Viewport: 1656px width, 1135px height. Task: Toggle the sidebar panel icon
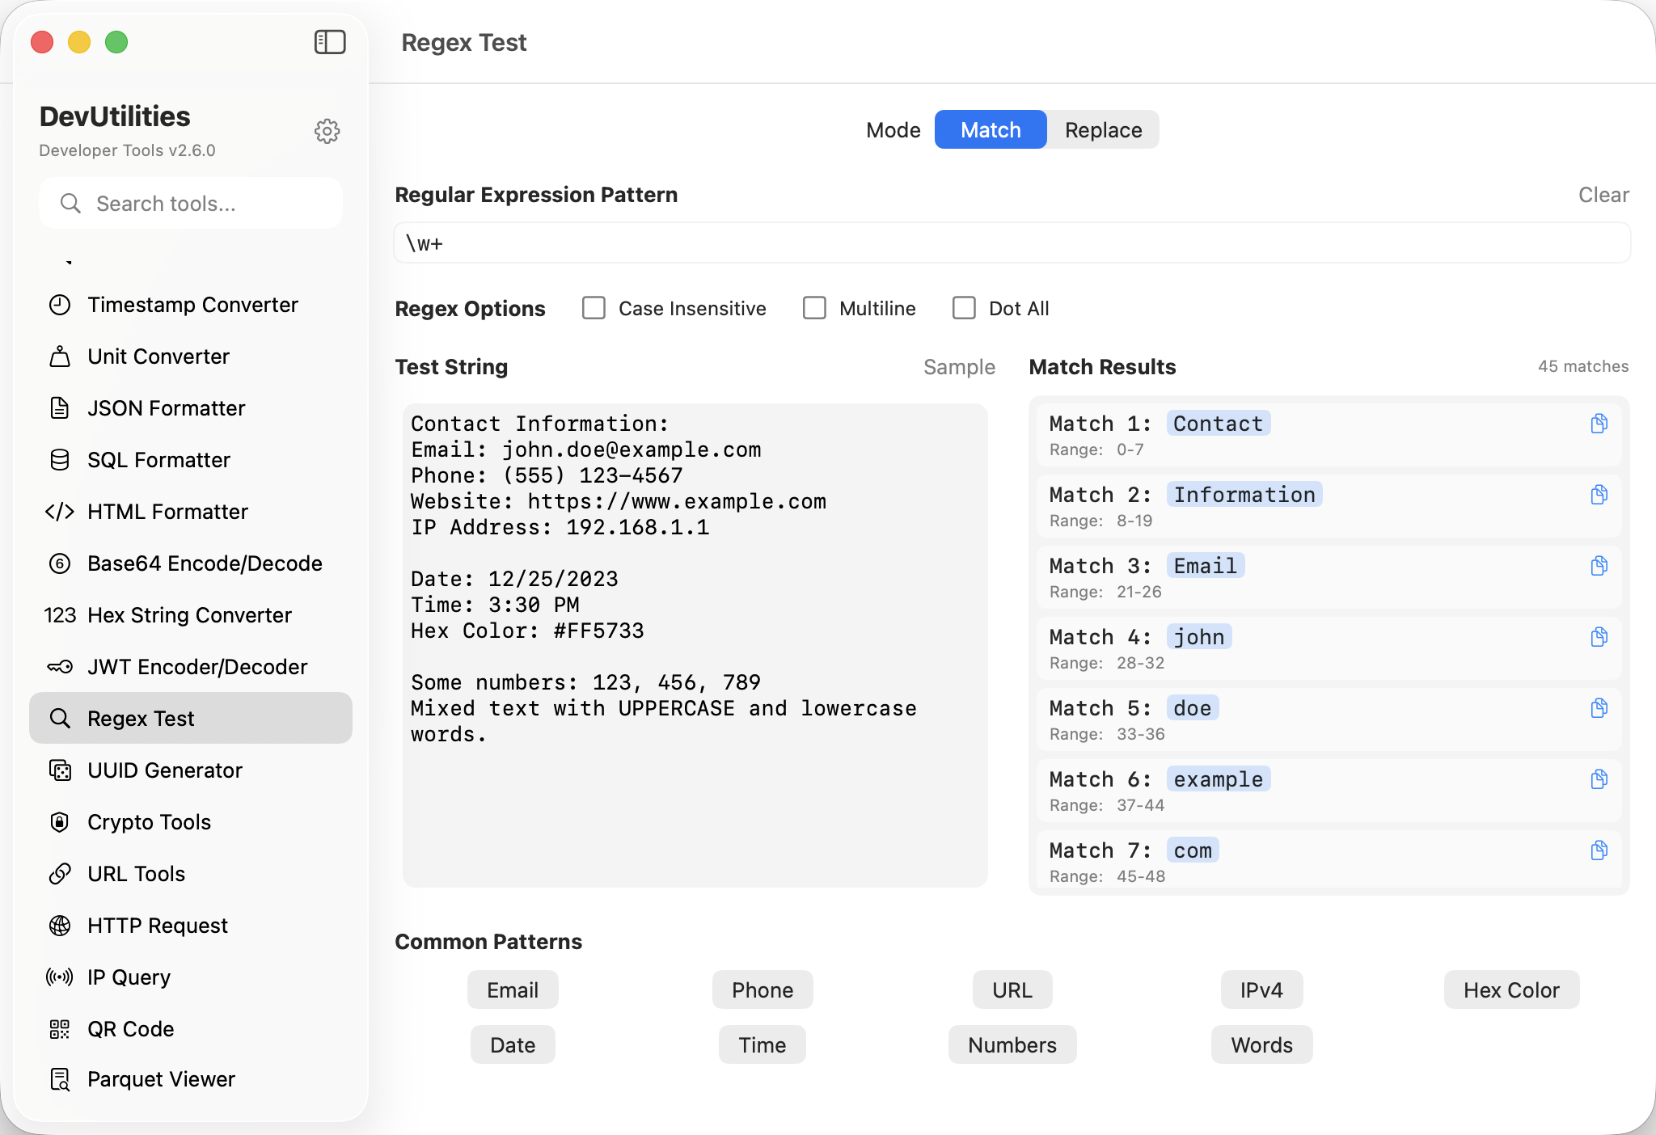point(330,42)
